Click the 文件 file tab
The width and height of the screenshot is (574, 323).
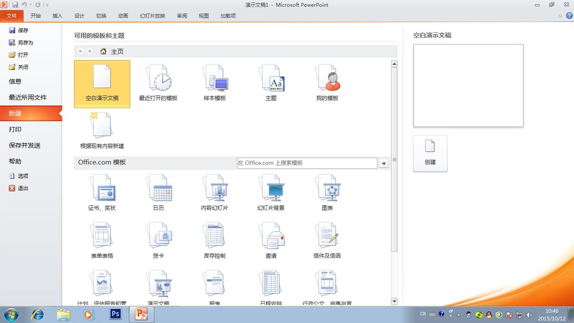point(12,16)
